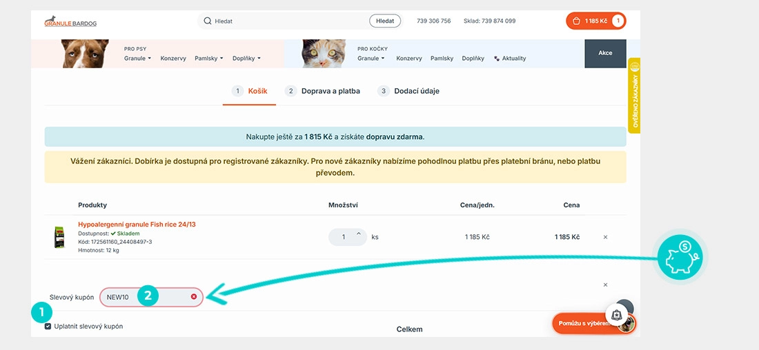Toggle Uplatnit slevový kupón checkbox
Screen dimensions: 759x350
48,327
